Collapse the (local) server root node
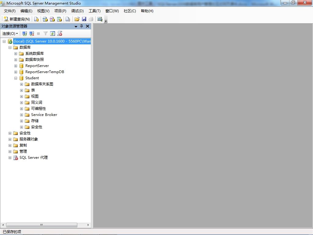Viewport: 313px width, 235px height. pyautogui.click(x=4, y=41)
